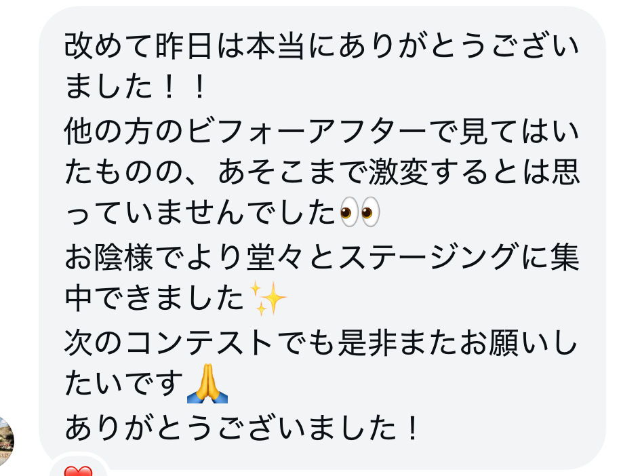This screenshot has width=621, height=476.
Task: Click the word コンテスト
Action: (x=200, y=342)
